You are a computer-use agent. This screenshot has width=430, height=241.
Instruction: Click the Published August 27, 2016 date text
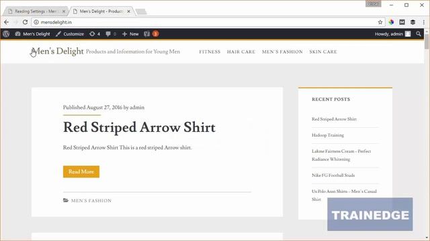click(93, 107)
